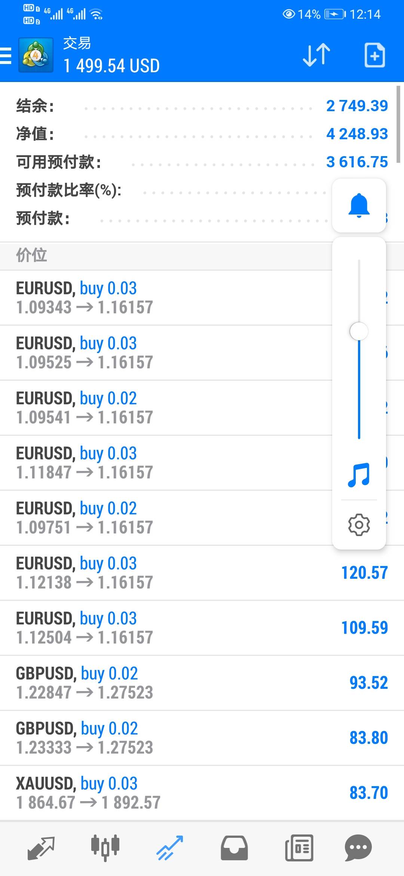Open the News tab icon

pos(299,848)
